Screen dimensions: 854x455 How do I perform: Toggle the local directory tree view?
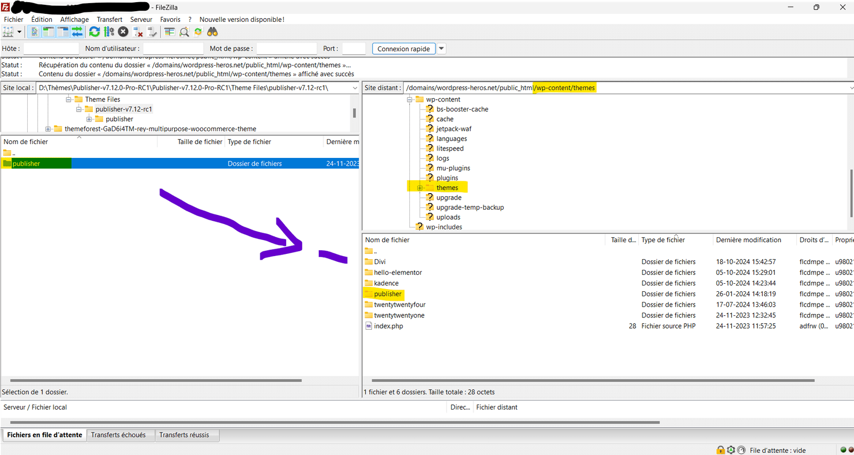(49, 32)
